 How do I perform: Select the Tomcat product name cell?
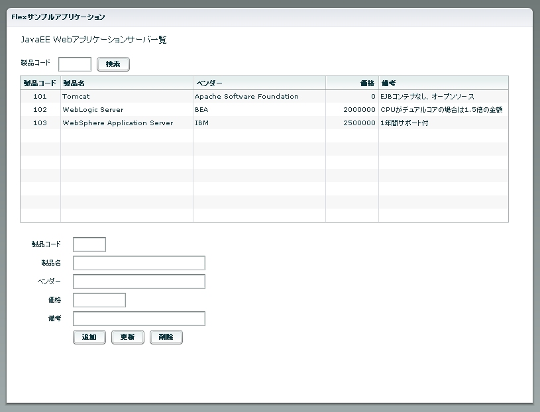tap(127, 96)
